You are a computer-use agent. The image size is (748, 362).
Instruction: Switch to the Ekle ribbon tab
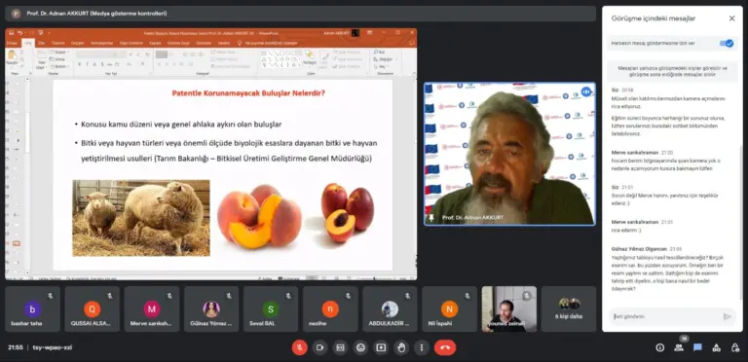pyautogui.click(x=42, y=43)
